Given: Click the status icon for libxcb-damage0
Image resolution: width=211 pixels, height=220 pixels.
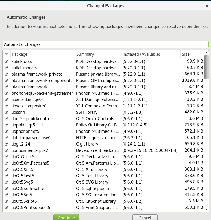Looking at the screenshot, I should tap(7, 100).
